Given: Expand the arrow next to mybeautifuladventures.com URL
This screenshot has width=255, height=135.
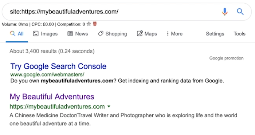Looking at the screenshot, I should click(x=109, y=106).
